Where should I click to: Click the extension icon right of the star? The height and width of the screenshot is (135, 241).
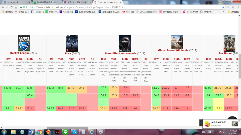click(228, 7)
